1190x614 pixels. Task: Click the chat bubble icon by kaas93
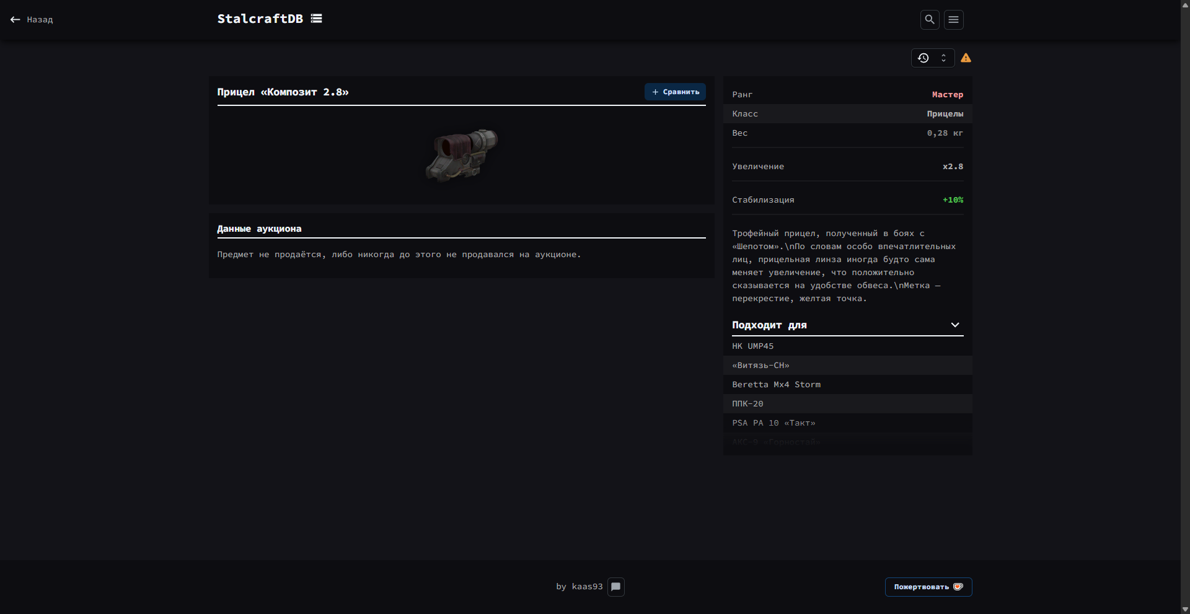click(x=615, y=587)
